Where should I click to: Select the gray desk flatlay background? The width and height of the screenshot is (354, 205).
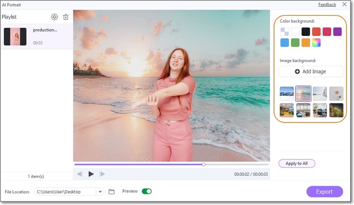tap(336, 94)
